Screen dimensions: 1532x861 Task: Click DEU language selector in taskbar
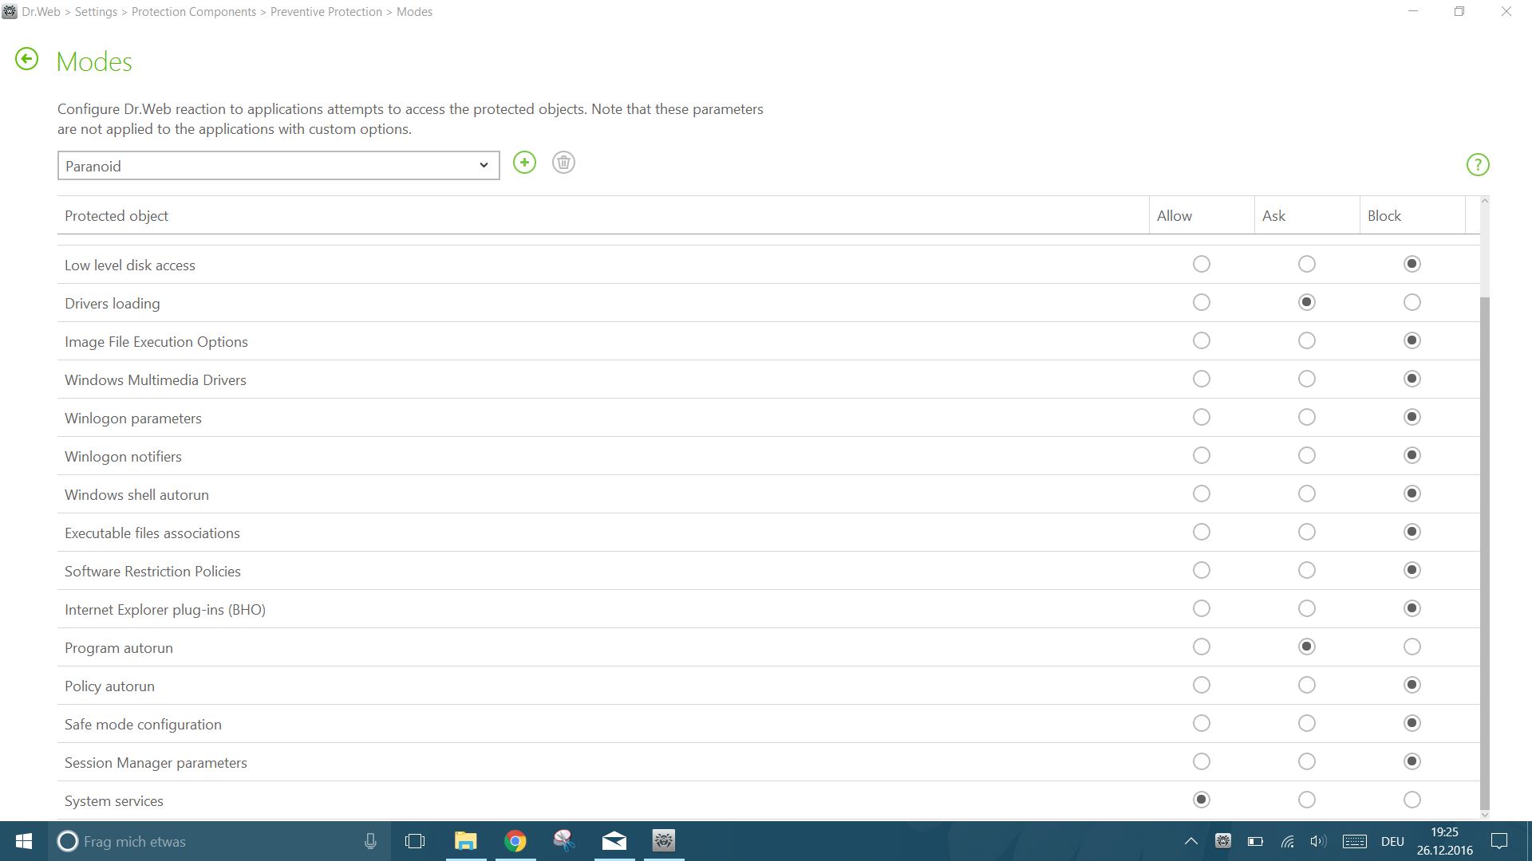pos(1392,841)
